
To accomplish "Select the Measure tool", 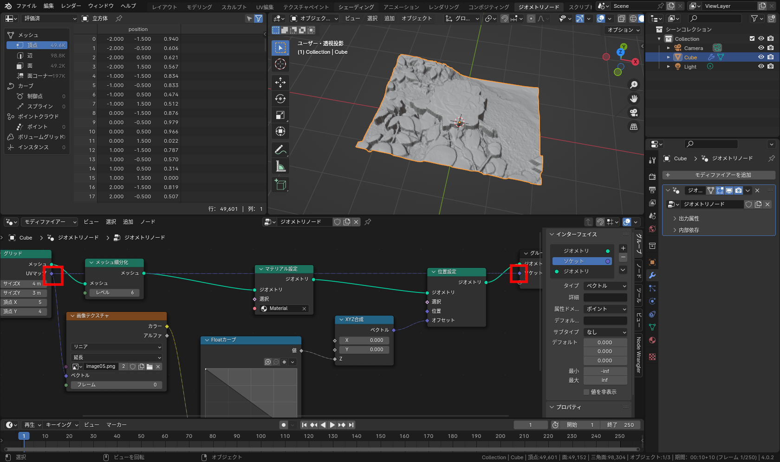I will pos(280,166).
